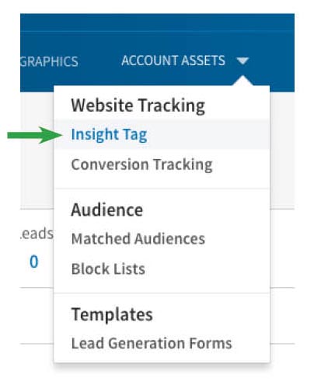Click the Website Tracking section heading

(138, 106)
